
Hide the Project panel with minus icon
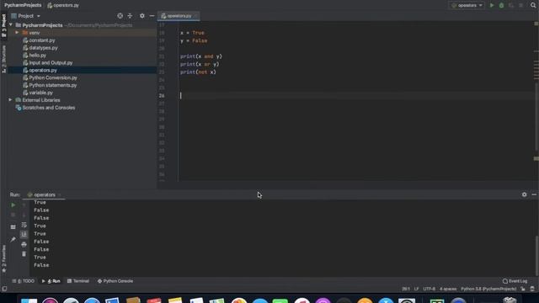[x=152, y=16]
